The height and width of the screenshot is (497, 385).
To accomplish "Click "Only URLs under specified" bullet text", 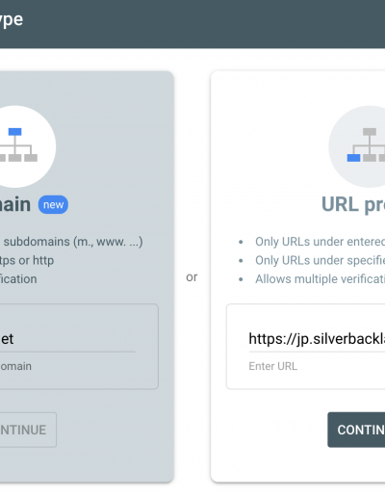I will 320,260.
